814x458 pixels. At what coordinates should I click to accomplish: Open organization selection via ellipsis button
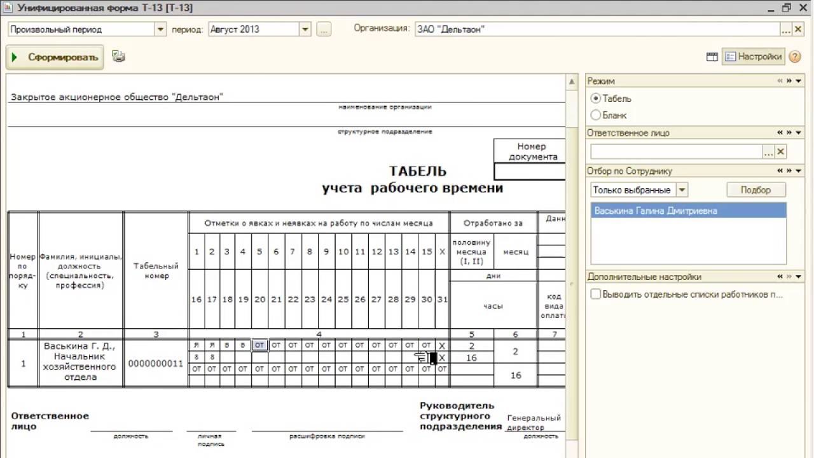click(785, 29)
